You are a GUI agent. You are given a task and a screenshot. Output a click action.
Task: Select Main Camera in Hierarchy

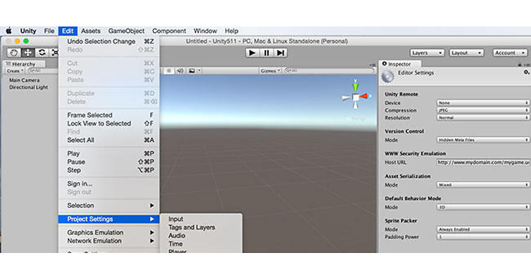[24, 80]
